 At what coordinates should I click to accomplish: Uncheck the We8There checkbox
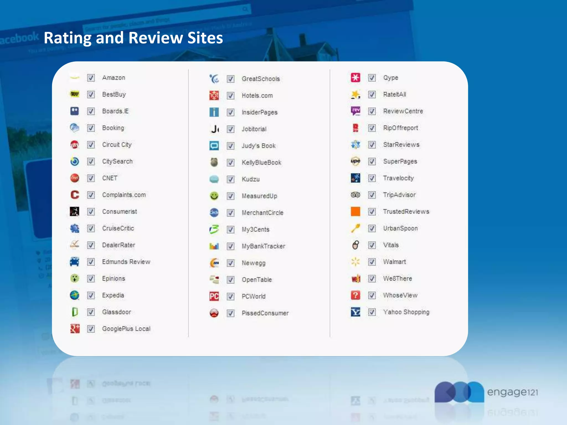click(x=372, y=279)
